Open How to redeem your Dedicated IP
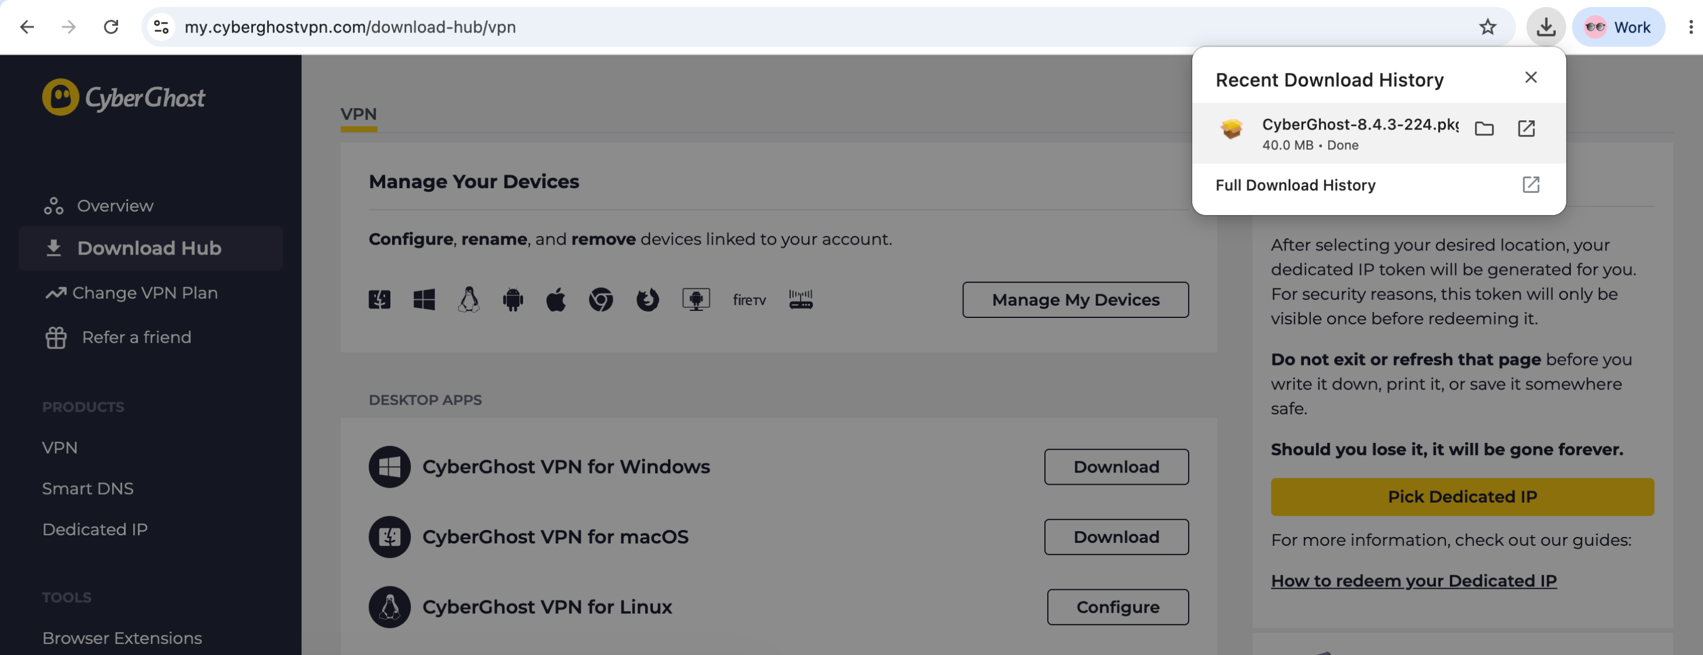 1413,581
